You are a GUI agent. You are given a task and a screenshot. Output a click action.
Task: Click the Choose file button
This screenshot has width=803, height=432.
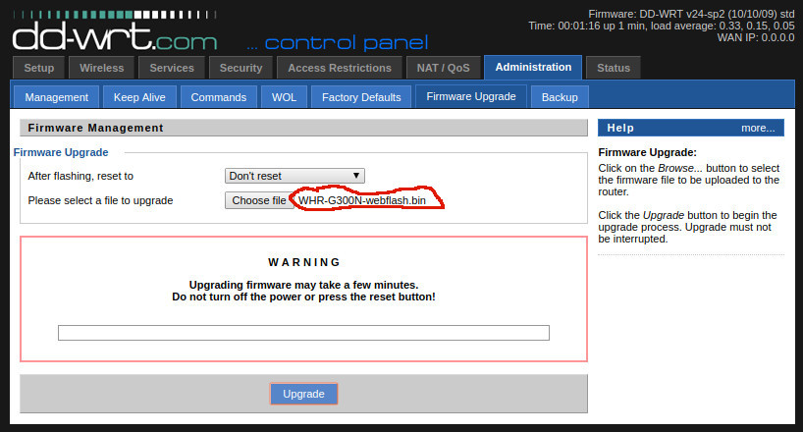tap(259, 200)
